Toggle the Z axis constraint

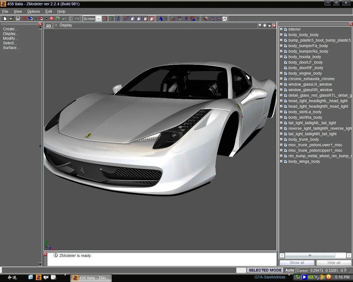(x=117, y=19)
